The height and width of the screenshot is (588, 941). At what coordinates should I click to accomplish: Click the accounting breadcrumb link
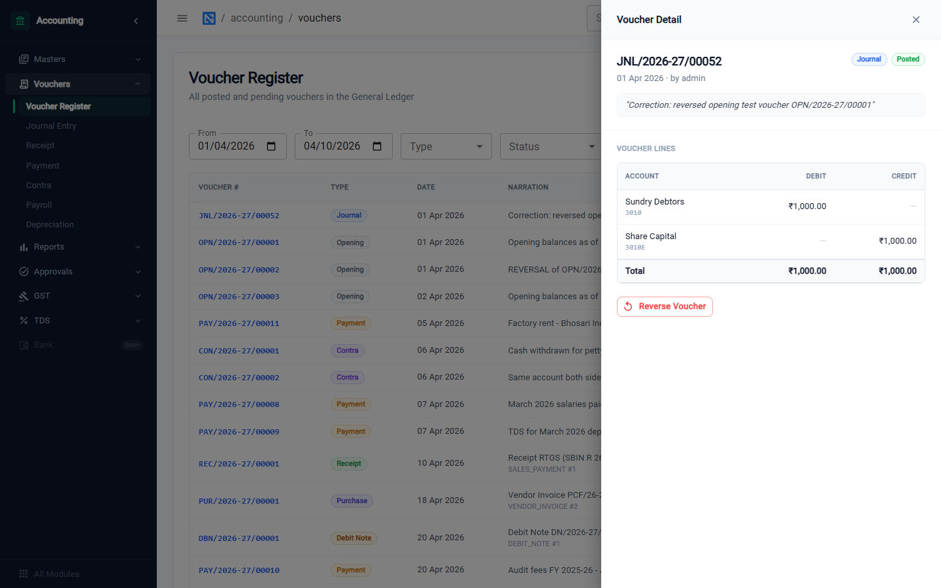257,18
